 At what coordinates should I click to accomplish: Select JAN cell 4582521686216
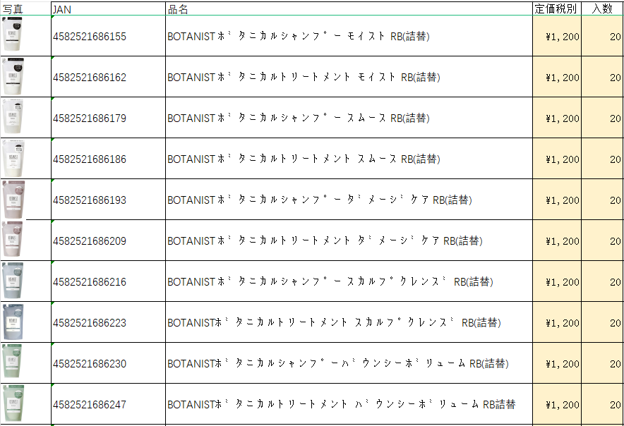click(x=108, y=281)
